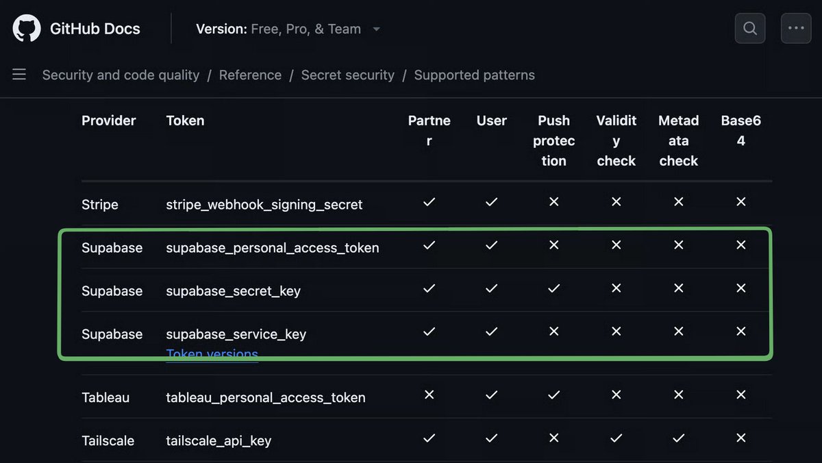The width and height of the screenshot is (822, 463).
Task: Click the User column header
Action: [492, 121]
